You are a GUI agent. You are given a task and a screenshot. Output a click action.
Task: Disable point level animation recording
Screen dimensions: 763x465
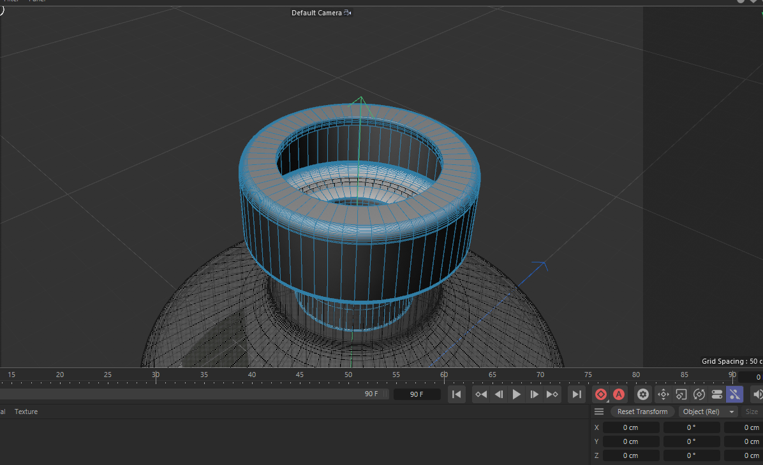pos(735,394)
